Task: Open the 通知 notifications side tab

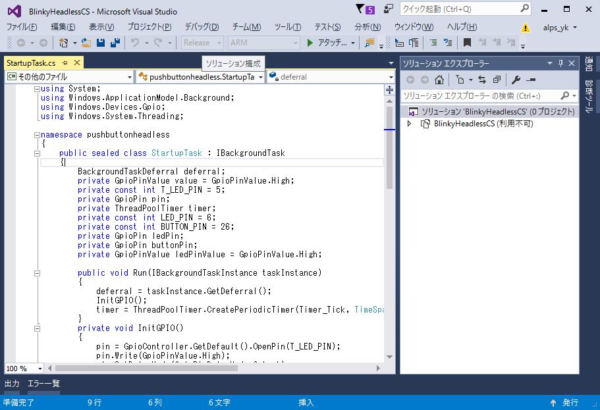Action: [589, 64]
